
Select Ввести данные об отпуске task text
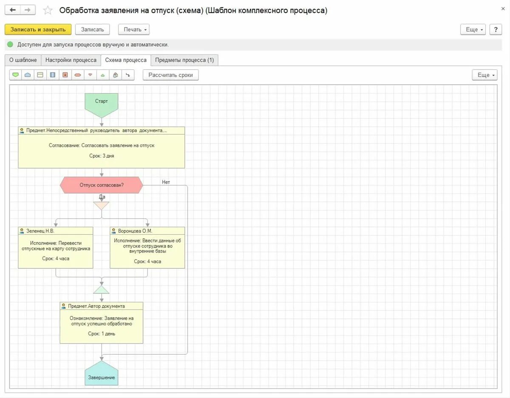click(147, 246)
